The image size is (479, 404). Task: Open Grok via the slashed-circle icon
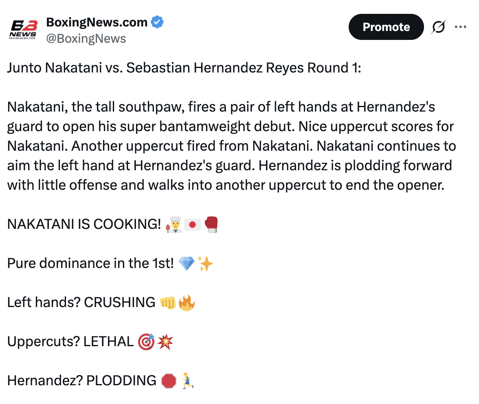[438, 27]
